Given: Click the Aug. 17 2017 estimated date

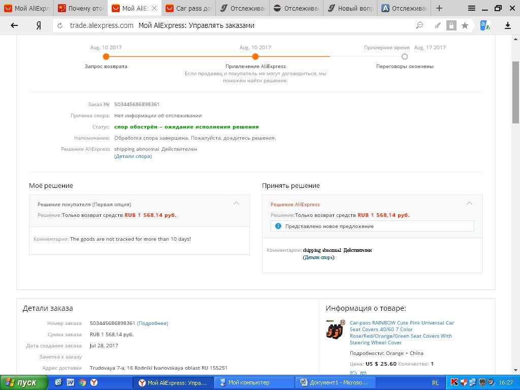Looking at the screenshot, I should 430,48.
